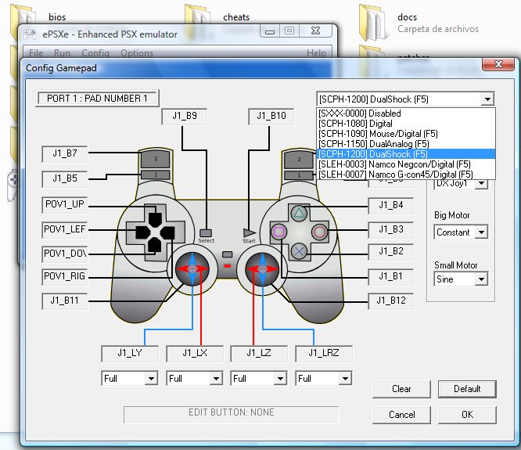
Task: Click the D-pad down arrow on gamepad
Action: click(155, 245)
